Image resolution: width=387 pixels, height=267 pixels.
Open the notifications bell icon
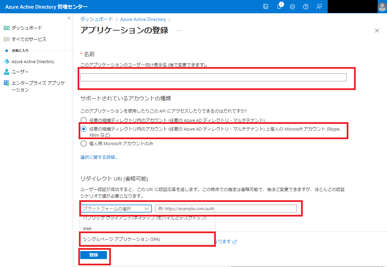click(x=279, y=7)
